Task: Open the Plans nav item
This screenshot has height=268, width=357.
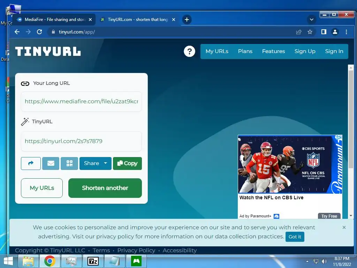Action: pyautogui.click(x=245, y=51)
